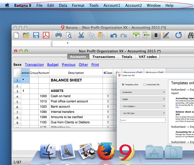Open Preview app in the dock
Screen dimensions: 194x165
tap(87, 152)
